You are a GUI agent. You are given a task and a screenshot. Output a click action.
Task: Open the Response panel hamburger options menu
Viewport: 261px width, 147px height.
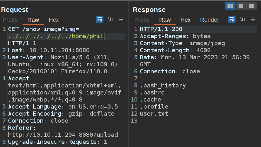[253, 20]
